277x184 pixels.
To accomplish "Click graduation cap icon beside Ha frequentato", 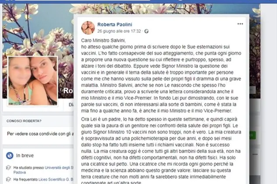I will (8, 179).
